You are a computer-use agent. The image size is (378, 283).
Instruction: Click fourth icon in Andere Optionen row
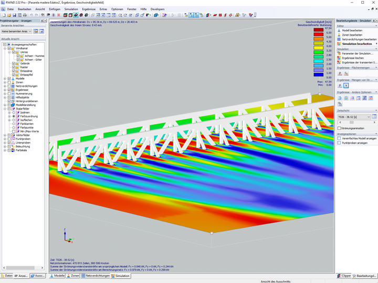click(x=359, y=98)
